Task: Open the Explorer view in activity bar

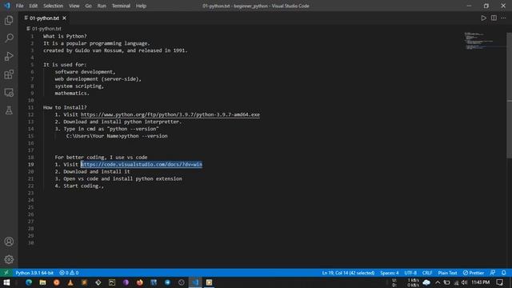Action: 9,20
